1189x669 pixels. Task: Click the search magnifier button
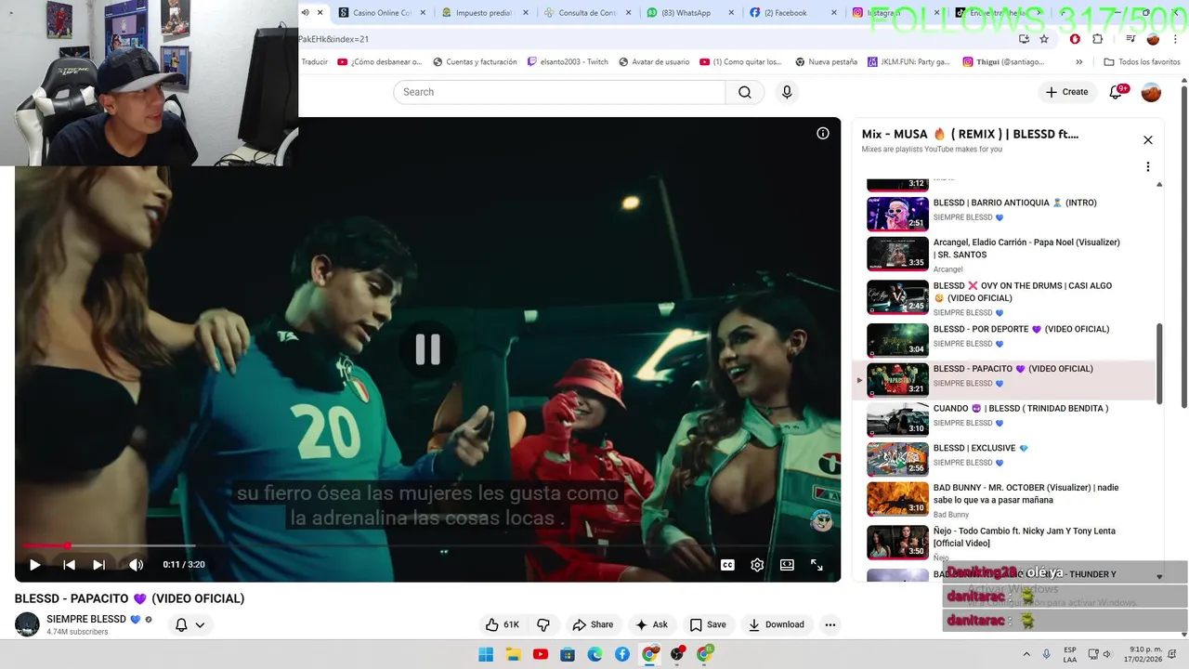(745, 92)
